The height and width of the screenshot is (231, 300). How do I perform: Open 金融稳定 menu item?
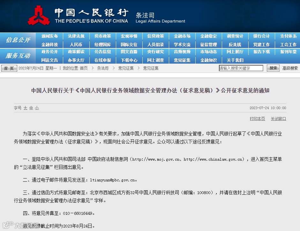[x=208, y=36]
